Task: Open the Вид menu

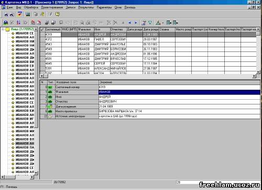Action: 18,7
